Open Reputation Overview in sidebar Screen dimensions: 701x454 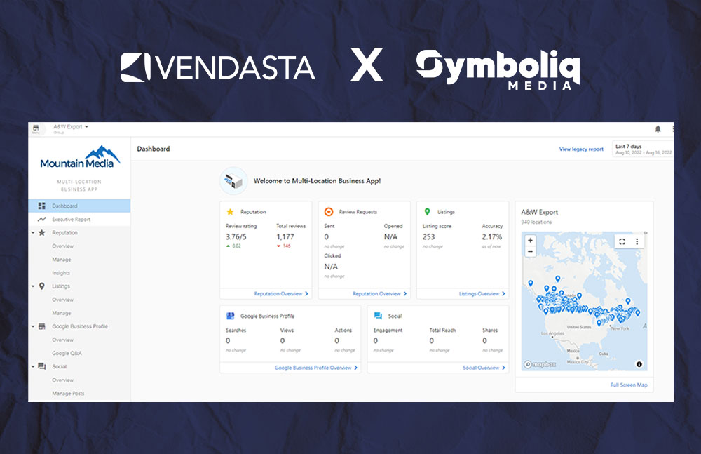(x=62, y=246)
